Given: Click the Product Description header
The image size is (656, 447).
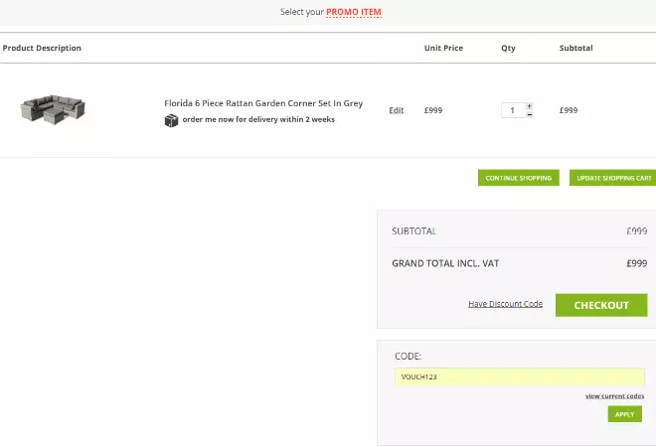Looking at the screenshot, I should click(42, 48).
